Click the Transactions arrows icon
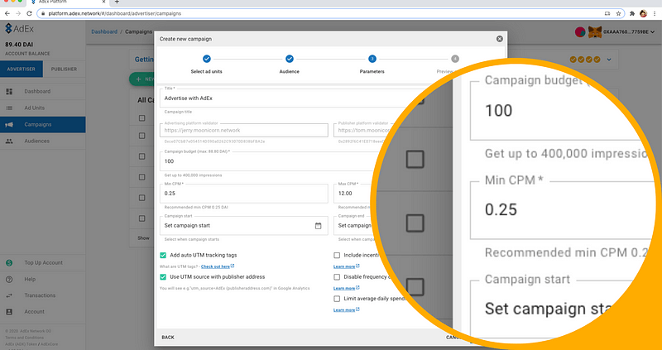The height and width of the screenshot is (350, 662). pyautogui.click(x=9, y=295)
